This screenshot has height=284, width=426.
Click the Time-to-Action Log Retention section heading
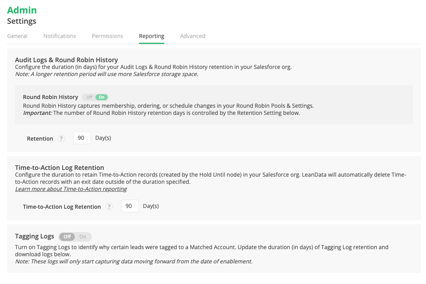pyautogui.click(x=59, y=168)
